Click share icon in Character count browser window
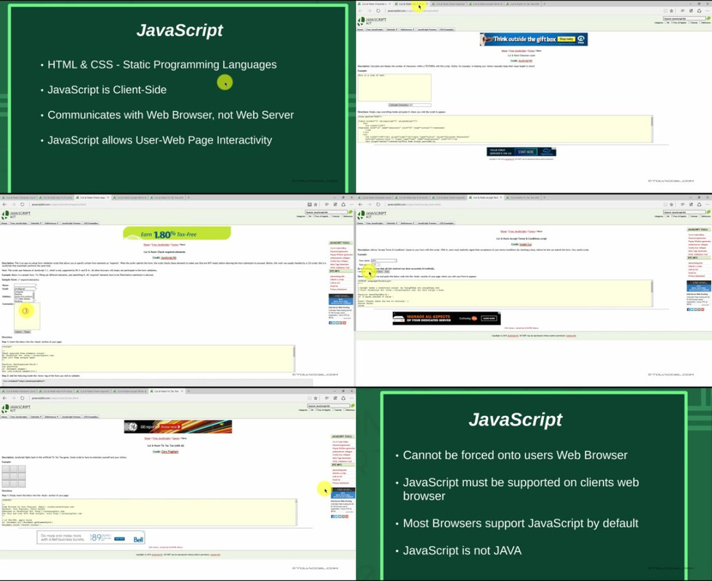Image resolution: width=712 pixels, height=581 pixels. point(700,11)
